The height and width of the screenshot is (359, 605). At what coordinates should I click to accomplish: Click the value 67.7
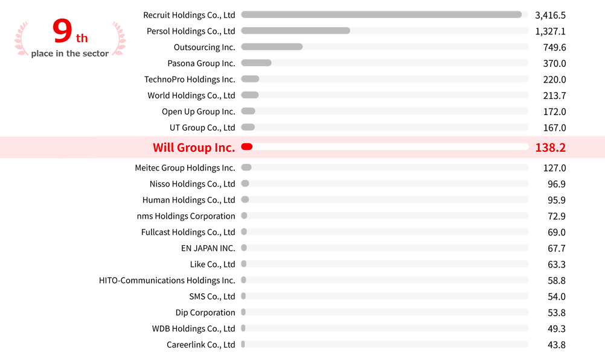557,249
